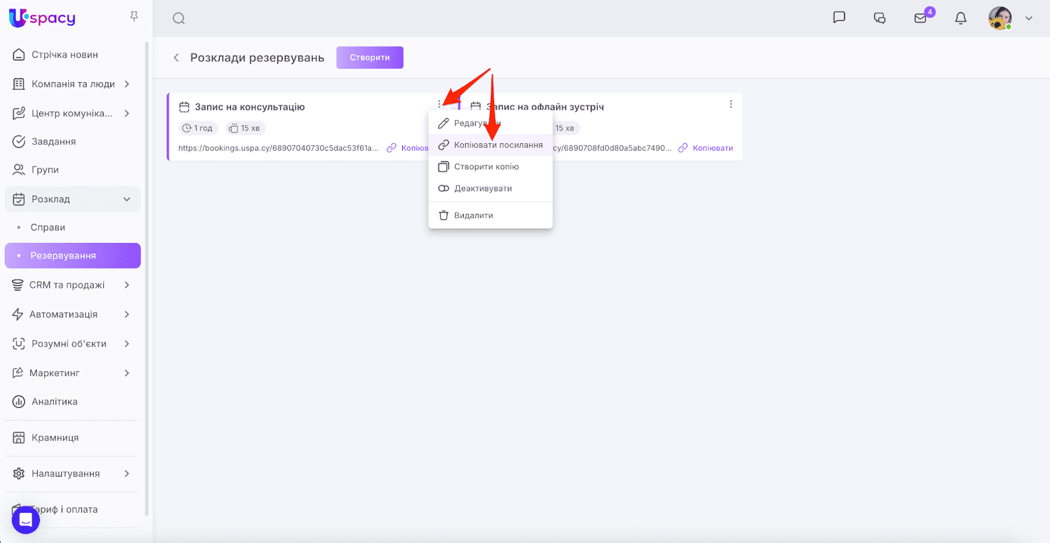Click "Копіювати" link on the offline meeting card
Image resolution: width=1050 pixels, height=543 pixels.
(712, 148)
